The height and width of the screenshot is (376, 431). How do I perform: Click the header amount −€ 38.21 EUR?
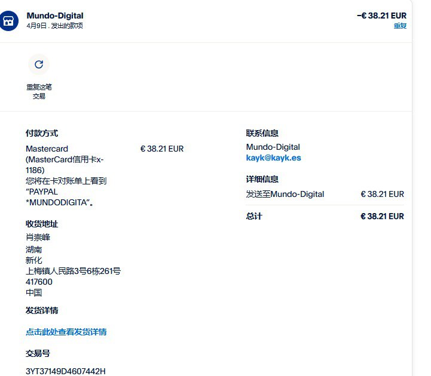tap(381, 16)
